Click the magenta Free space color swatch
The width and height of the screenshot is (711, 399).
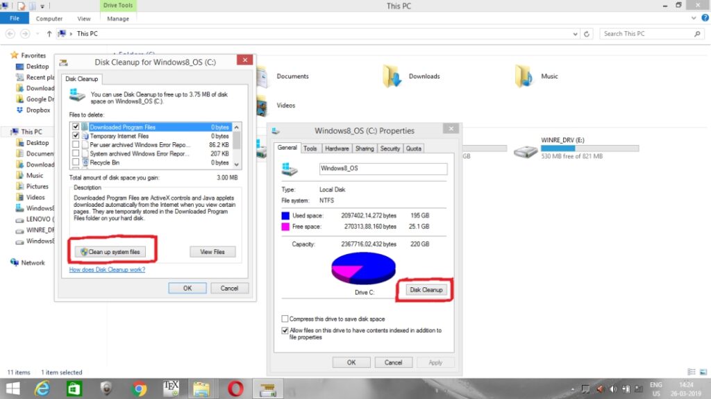[x=285, y=227]
